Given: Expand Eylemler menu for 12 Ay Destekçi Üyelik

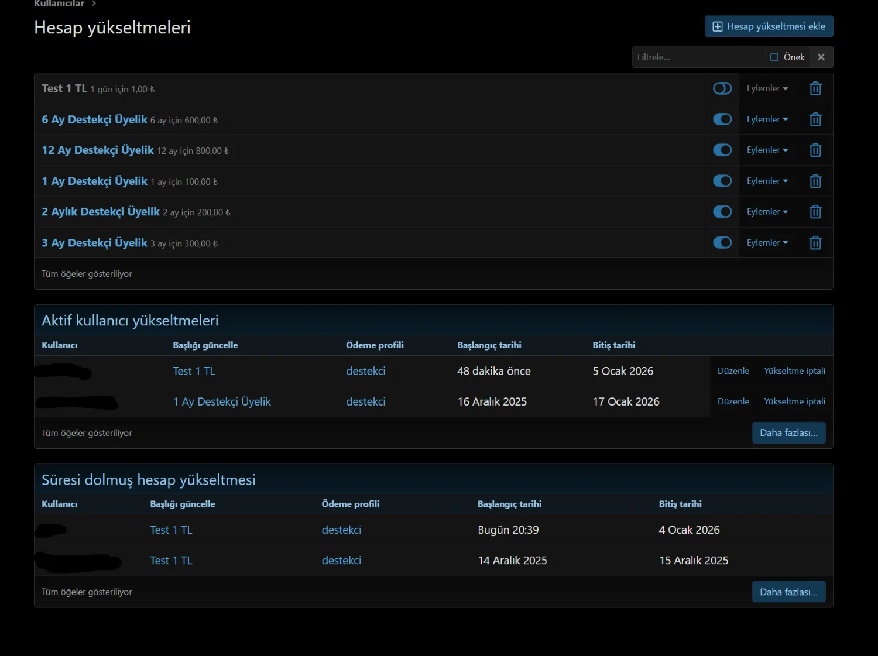Looking at the screenshot, I should 767,150.
